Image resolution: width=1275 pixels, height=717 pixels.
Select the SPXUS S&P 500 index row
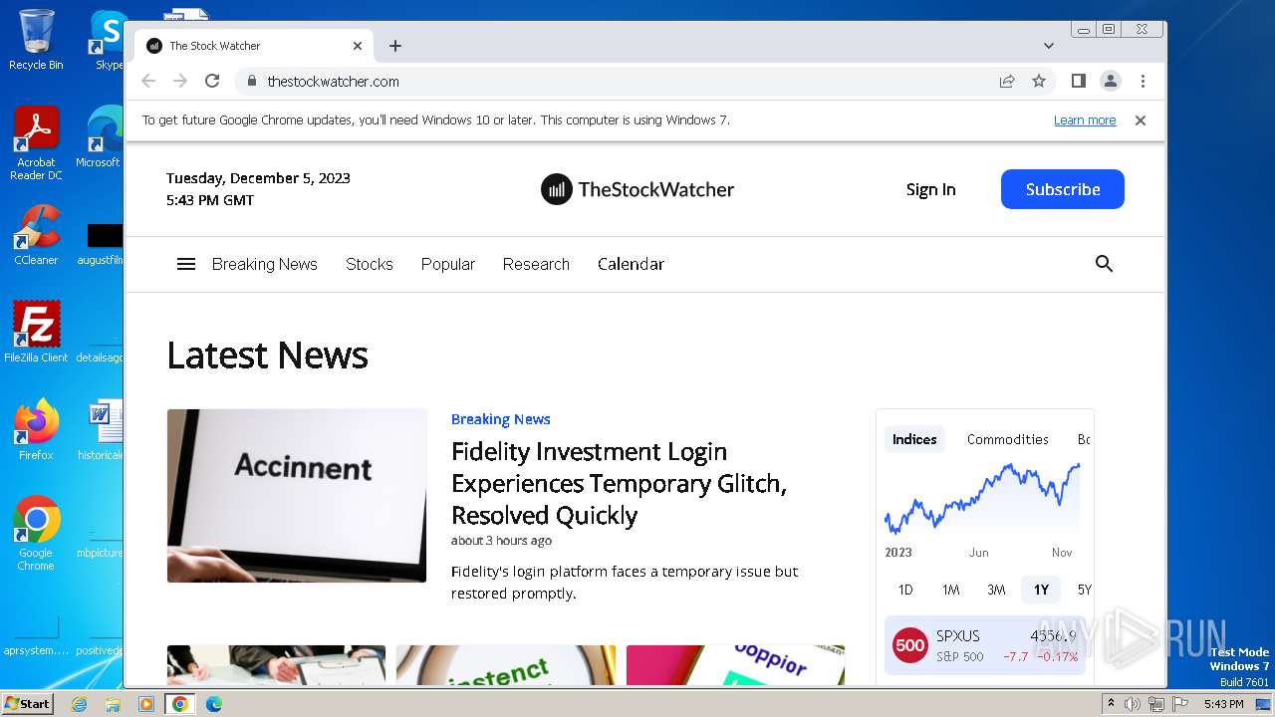985,645
